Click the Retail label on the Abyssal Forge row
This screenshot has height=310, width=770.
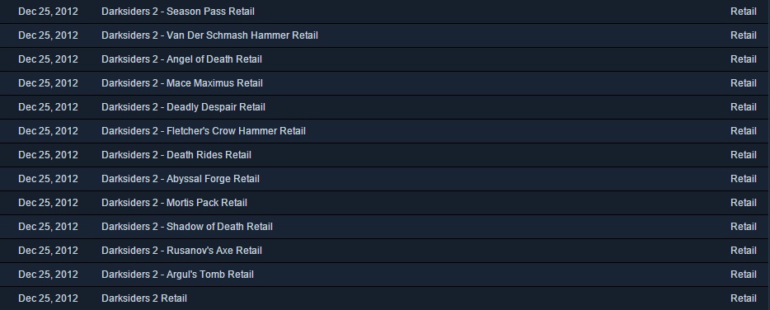point(744,179)
